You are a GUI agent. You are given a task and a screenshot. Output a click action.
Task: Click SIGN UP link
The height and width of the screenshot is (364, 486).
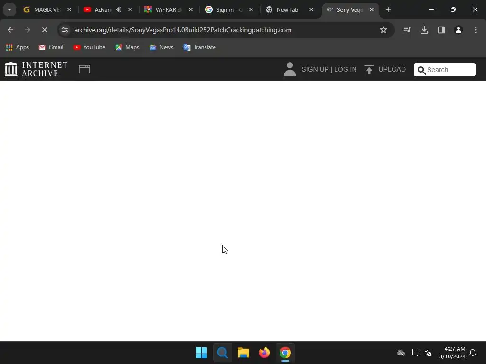coord(315,69)
